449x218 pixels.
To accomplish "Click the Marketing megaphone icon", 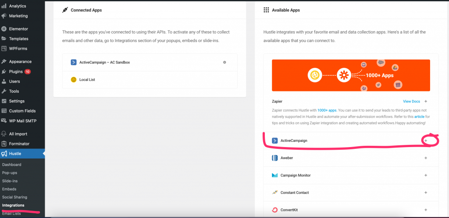I will click(4, 16).
